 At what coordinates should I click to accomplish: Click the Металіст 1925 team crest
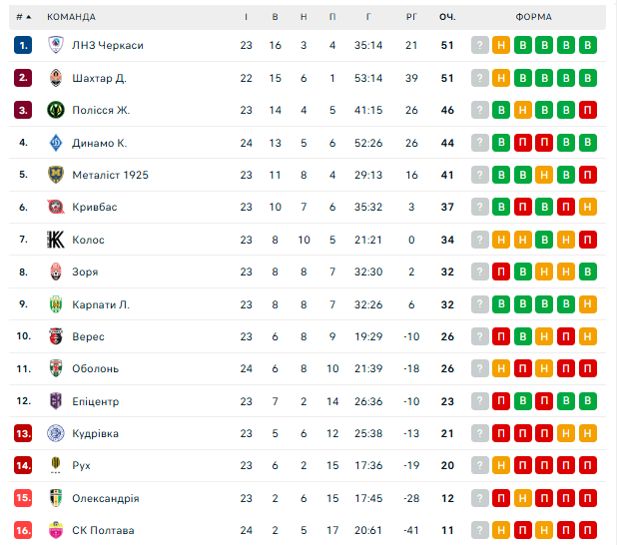(56, 175)
